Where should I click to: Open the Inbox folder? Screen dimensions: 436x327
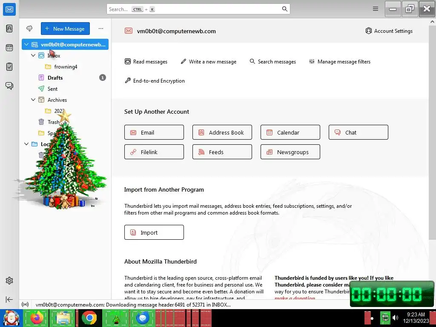tap(65, 55)
